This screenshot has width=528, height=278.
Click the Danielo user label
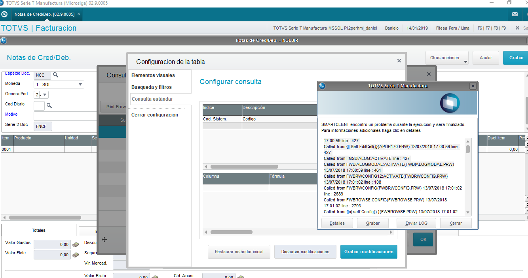point(391,28)
